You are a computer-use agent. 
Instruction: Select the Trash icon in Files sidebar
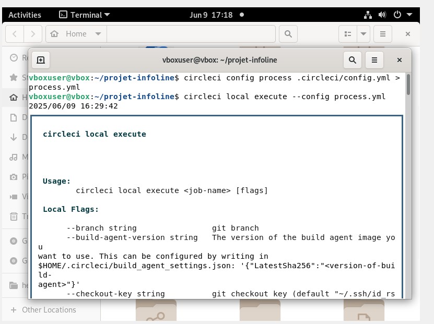[x=14, y=217]
